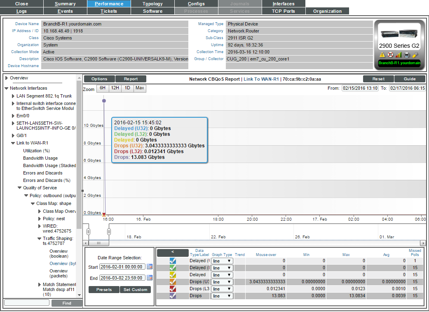This screenshot has width=429, height=312.
Task: Uncheck the yellow Delayed series checkbox
Action: click(x=173, y=275)
